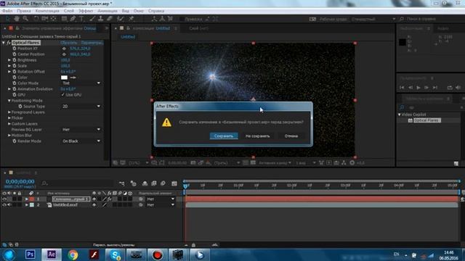Viewport: 465px width, 261px height.
Task: Open the Color Mode dropdown
Action: click(81, 83)
